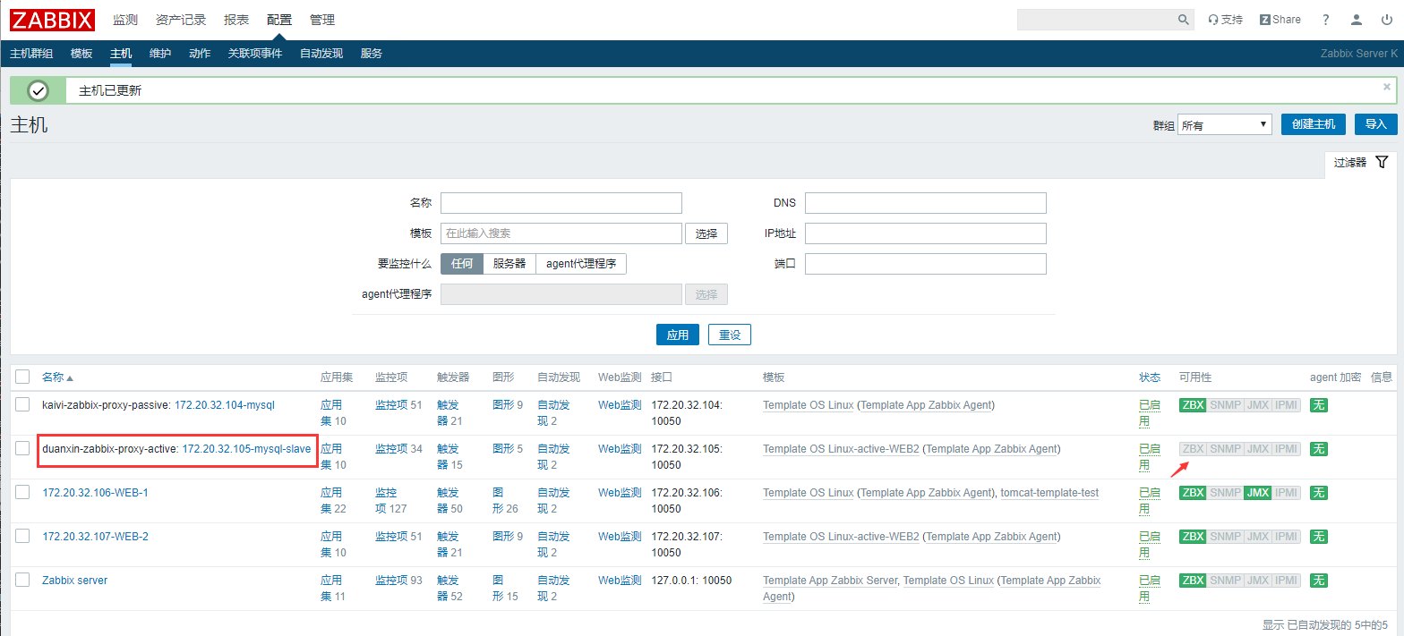Open the user profile icon
This screenshot has height=636, width=1404.
tap(1357, 20)
